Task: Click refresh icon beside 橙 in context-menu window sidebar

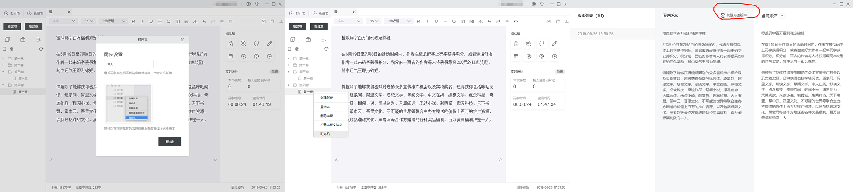Action: [326, 49]
